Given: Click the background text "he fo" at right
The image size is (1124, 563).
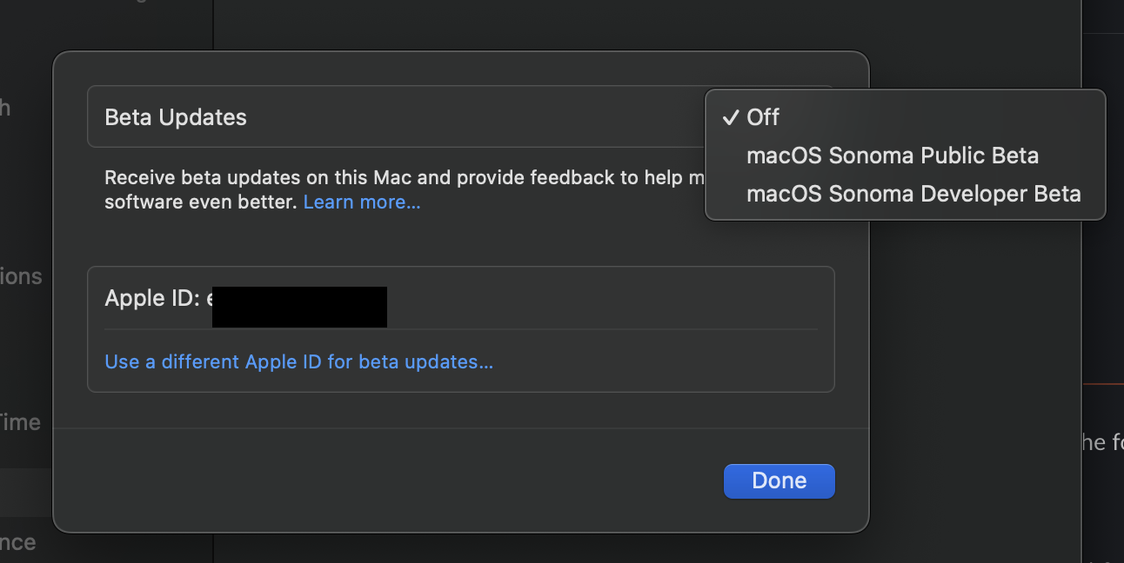Looking at the screenshot, I should coord(1104,442).
